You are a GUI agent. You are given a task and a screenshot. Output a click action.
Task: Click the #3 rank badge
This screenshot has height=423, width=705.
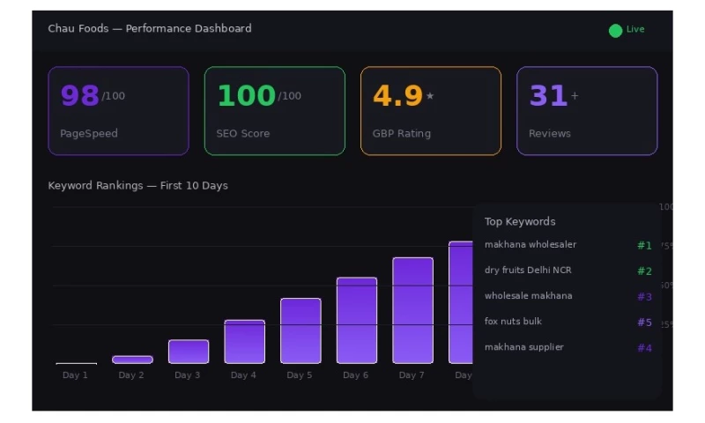[644, 297]
